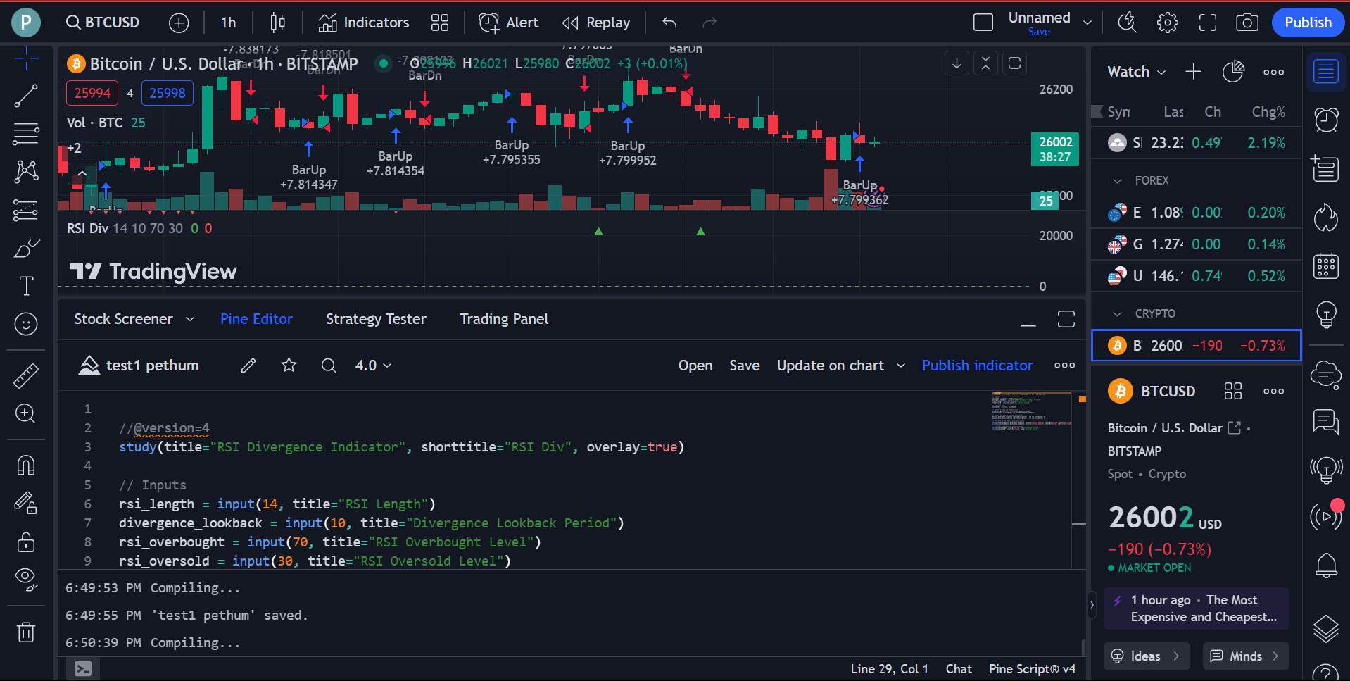Viewport: 1350px width, 681px height.
Task: Toggle the Pine console terminal
Action: 83,669
